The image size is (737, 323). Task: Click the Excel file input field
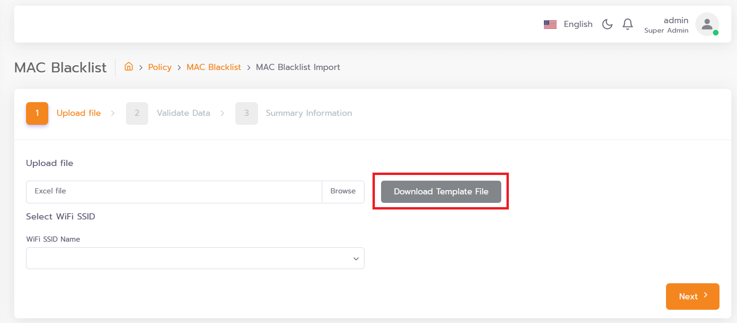click(174, 192)
